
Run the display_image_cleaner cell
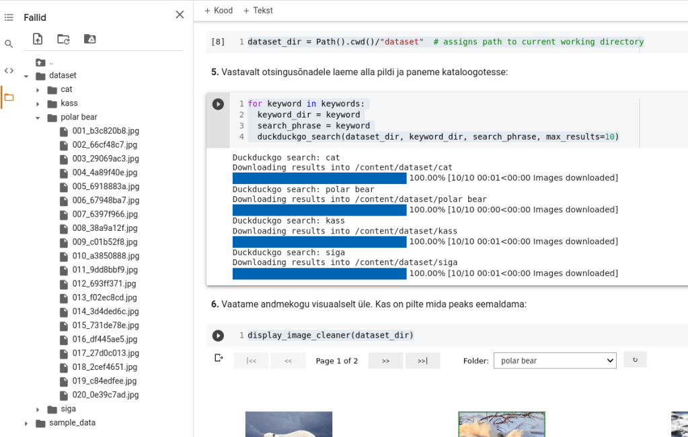pos(218,336)
